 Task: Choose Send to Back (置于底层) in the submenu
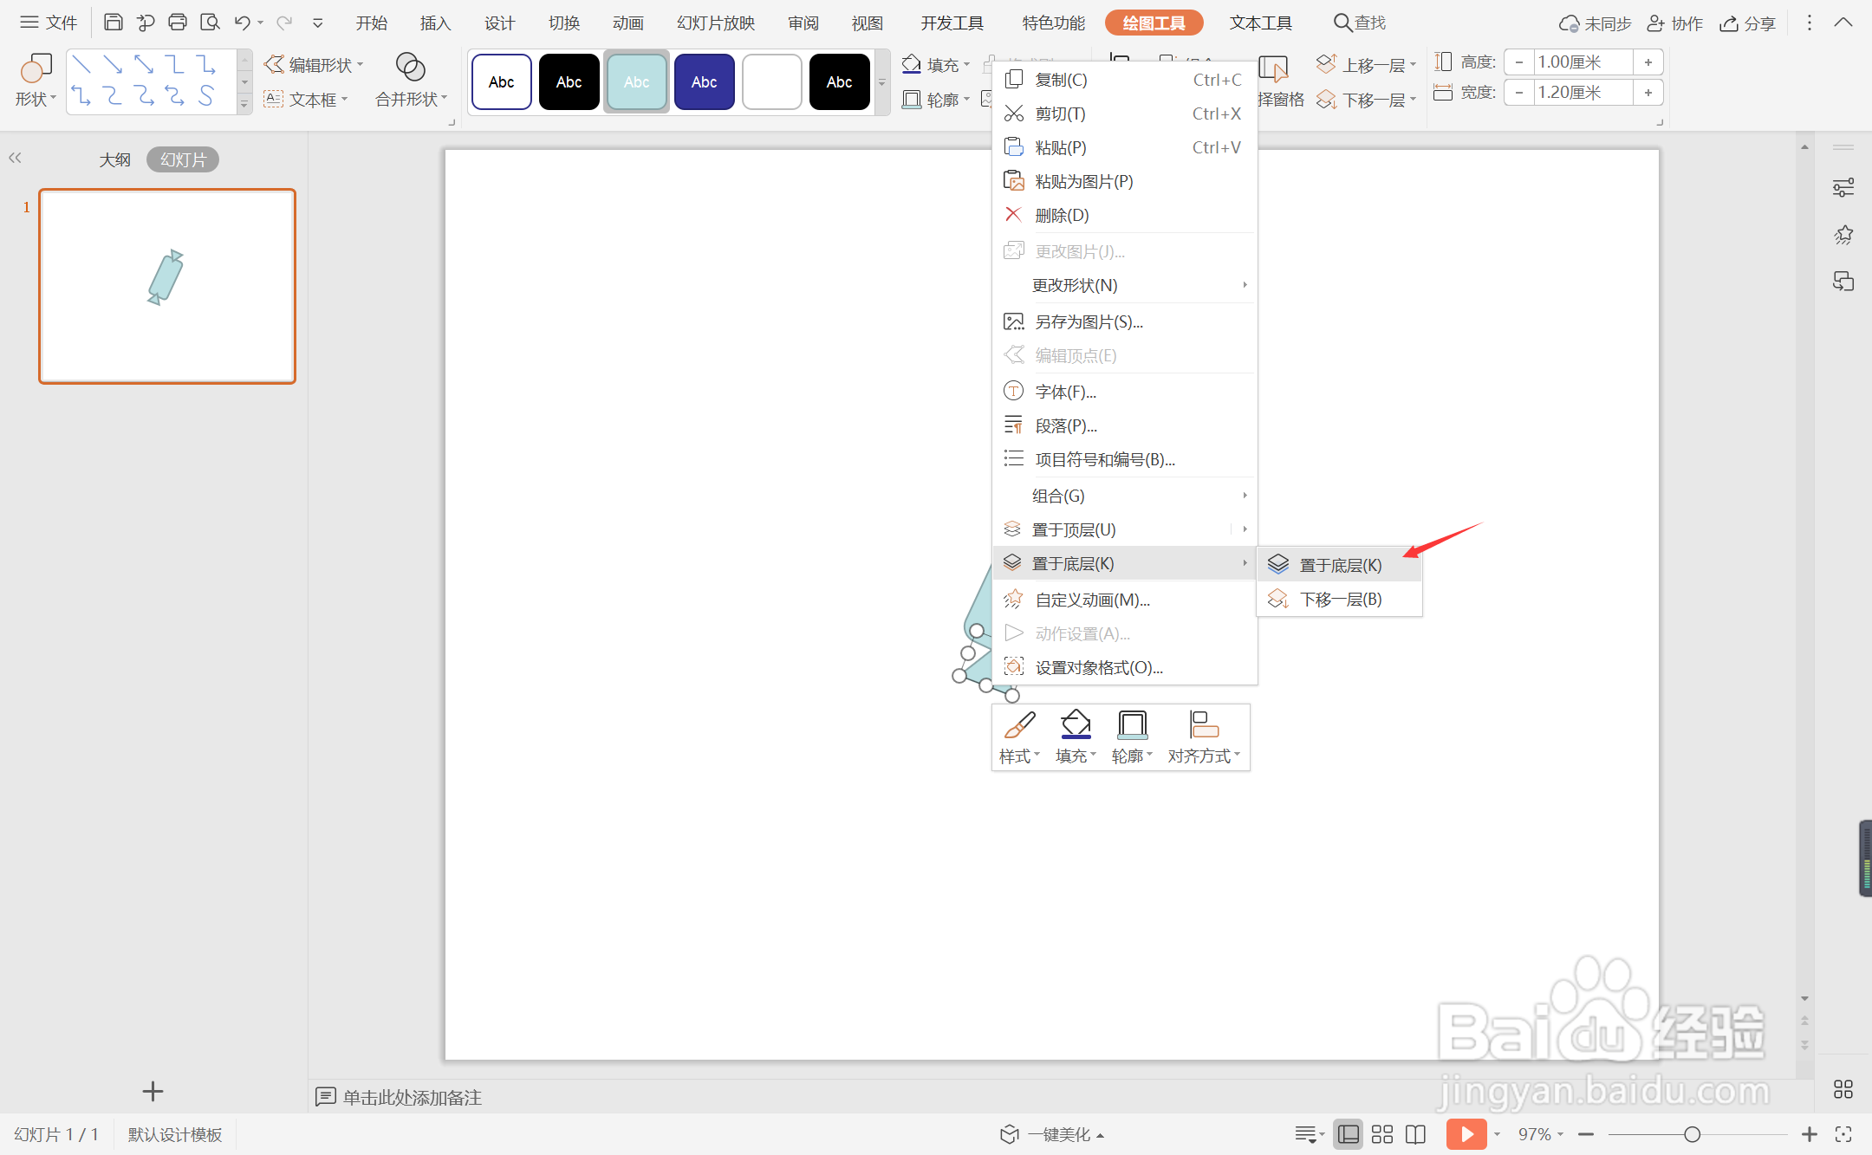[x=1340, y=565]
